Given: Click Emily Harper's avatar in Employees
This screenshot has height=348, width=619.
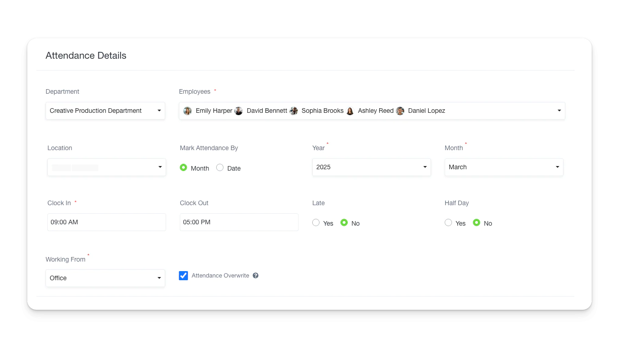Looking at the screenshot, I should pyautogui.click(x=188, y=111).
